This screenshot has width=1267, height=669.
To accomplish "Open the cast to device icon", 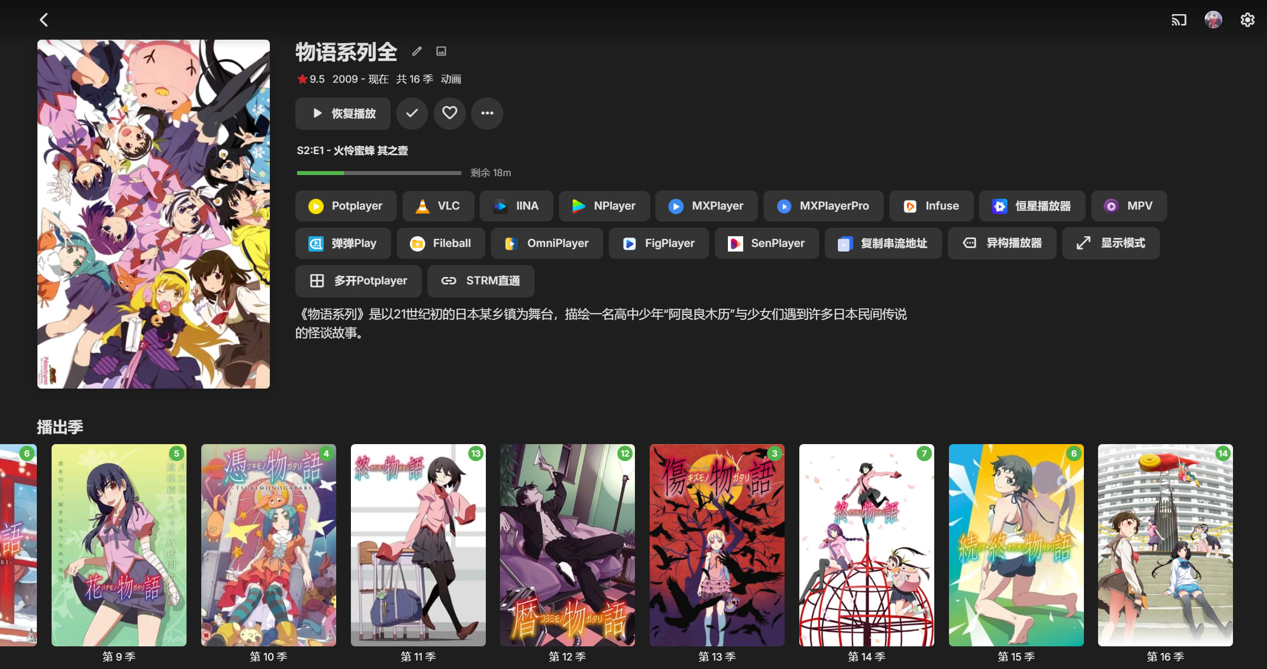I will coord(1179,20).
